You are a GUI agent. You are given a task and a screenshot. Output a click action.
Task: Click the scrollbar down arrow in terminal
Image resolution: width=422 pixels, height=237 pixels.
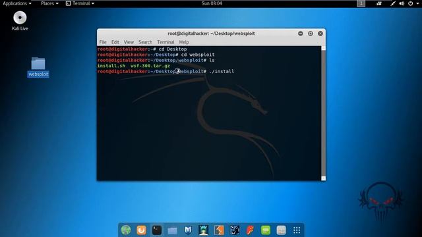pos(324,178)
